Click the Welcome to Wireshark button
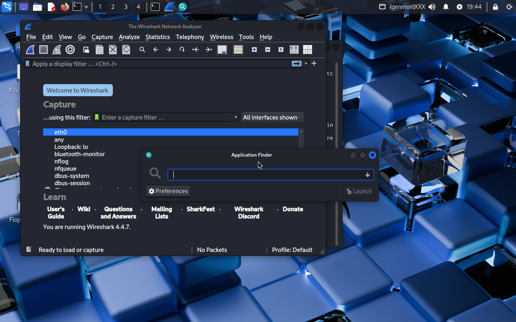The width and height of the screenshot is (516, 322). (x=78, y=90)
